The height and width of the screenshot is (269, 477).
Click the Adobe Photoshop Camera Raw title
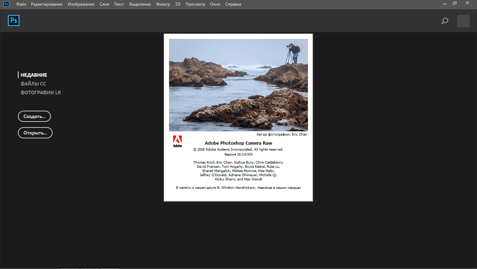[x=238, y=143]
